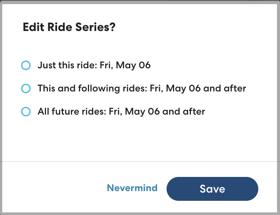This screenshot has width=280, height=215.
Task: Click the "This and following rides" label text
Action: click(92, 88)
